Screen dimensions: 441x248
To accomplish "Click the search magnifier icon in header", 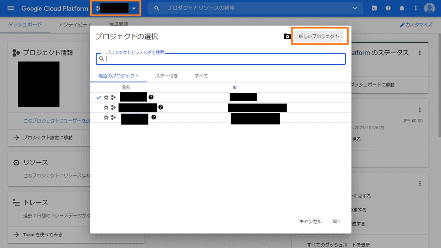I will point(157,8).
